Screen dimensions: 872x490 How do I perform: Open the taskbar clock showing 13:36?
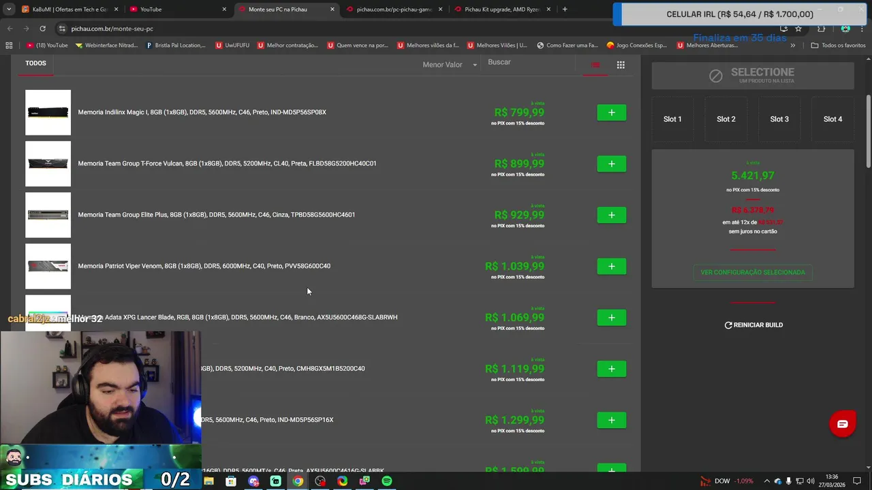[832, 481]
